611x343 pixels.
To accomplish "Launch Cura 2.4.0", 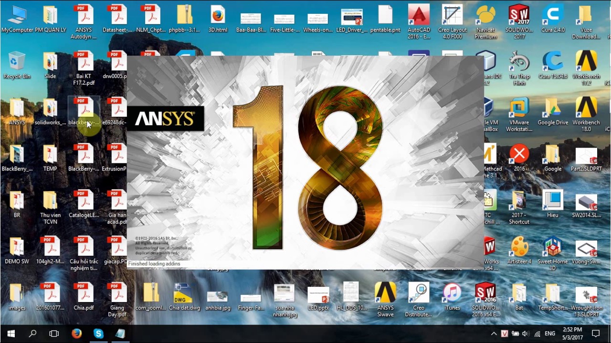I will (552, 19).
